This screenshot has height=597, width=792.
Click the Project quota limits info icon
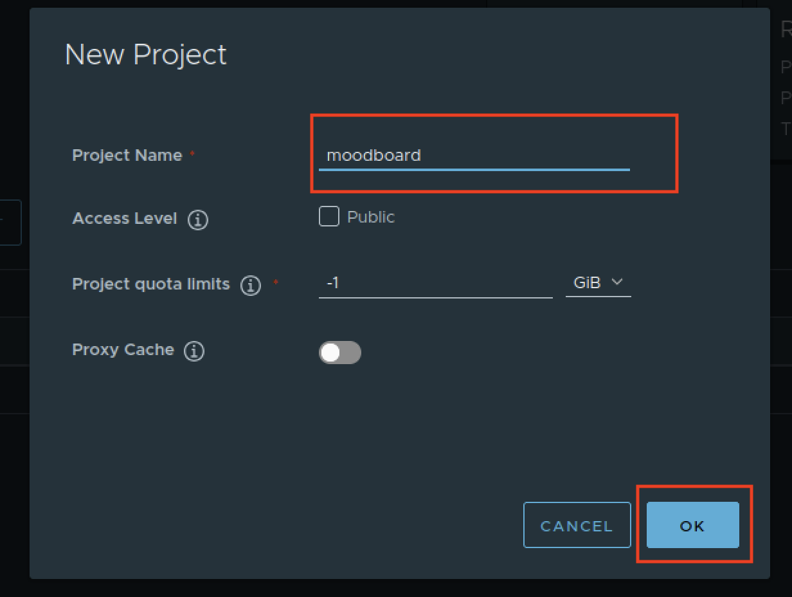[x=251, y=285]
